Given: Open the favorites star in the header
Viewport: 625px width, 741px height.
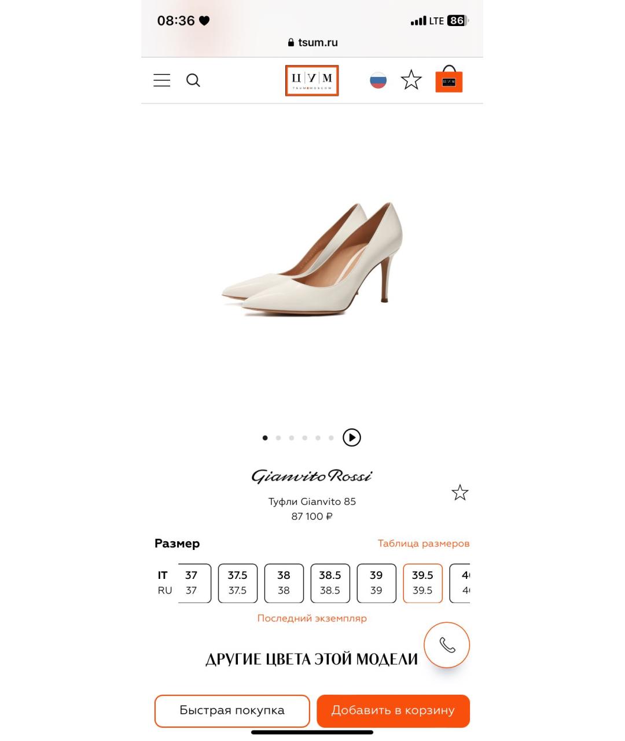Looking at the screenshot, I should tap(411, 80).
